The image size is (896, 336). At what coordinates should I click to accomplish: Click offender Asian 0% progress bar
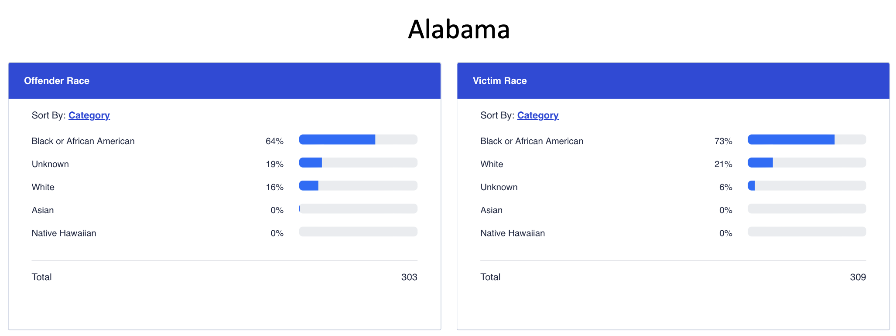[358, 209]
